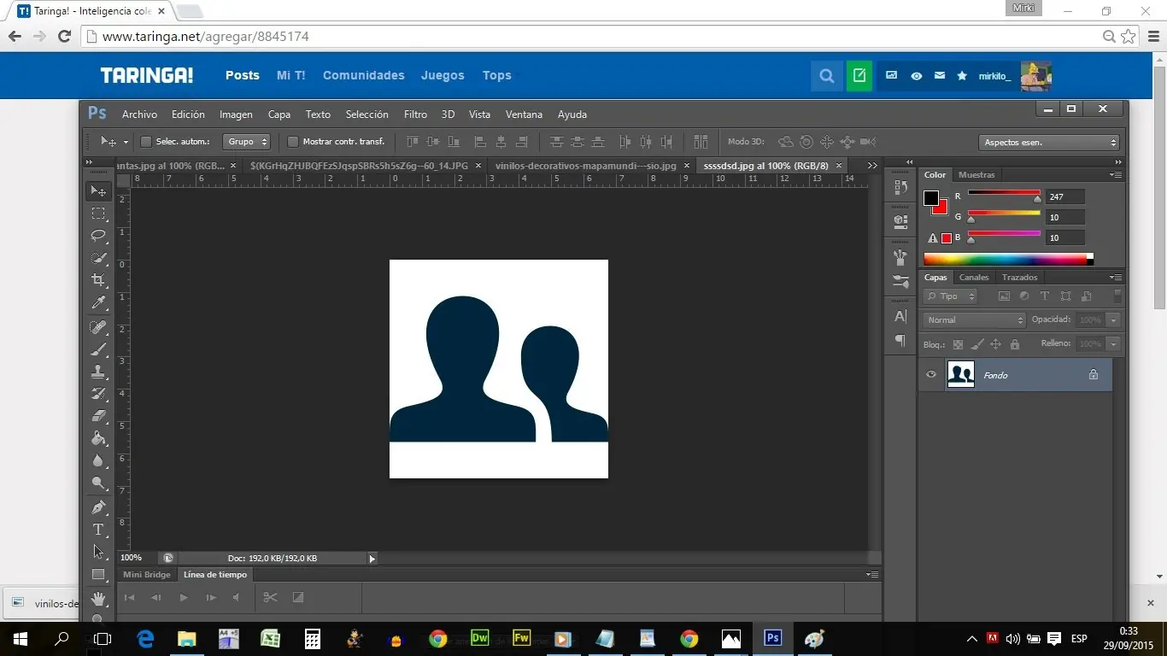This screenshot has height=656, width=1167.
Task: Open the Paragraph panel icon
Action: coord(900,340)
